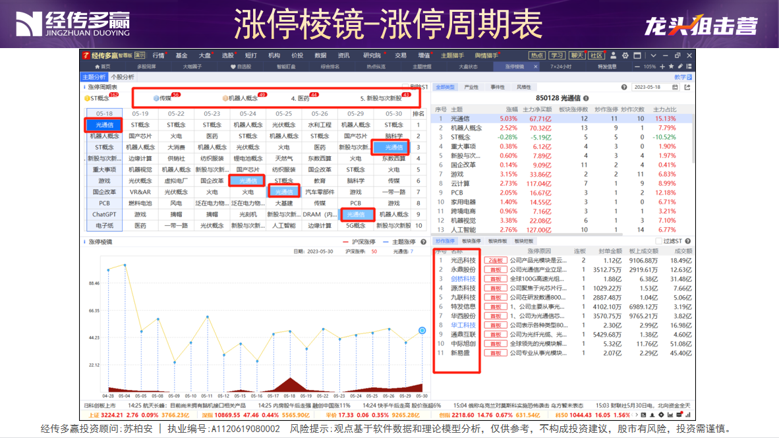Open the 选股 menu

pyautogui.click(x=227, y=55)
